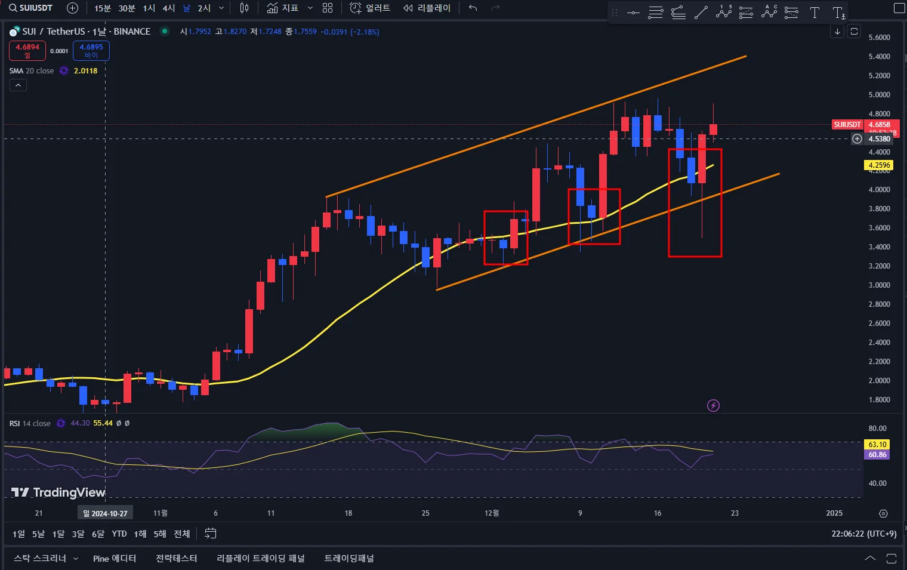This screenshot has height=570, width=907.
Task: Open time axis settings gear icon
Action: (x=883, y=513)
